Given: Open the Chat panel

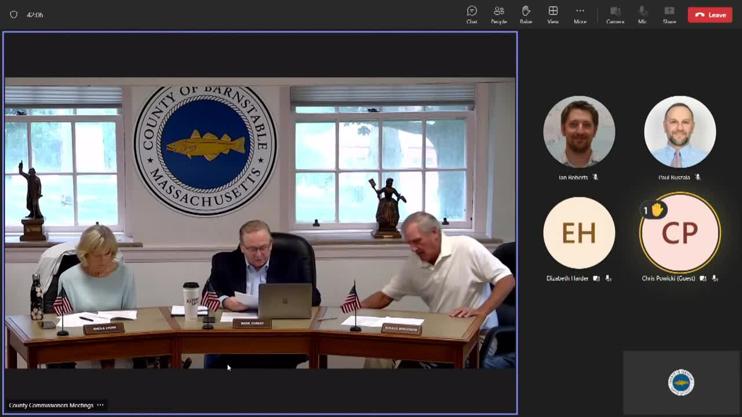Looking at the screenshot, I should 472,14.
